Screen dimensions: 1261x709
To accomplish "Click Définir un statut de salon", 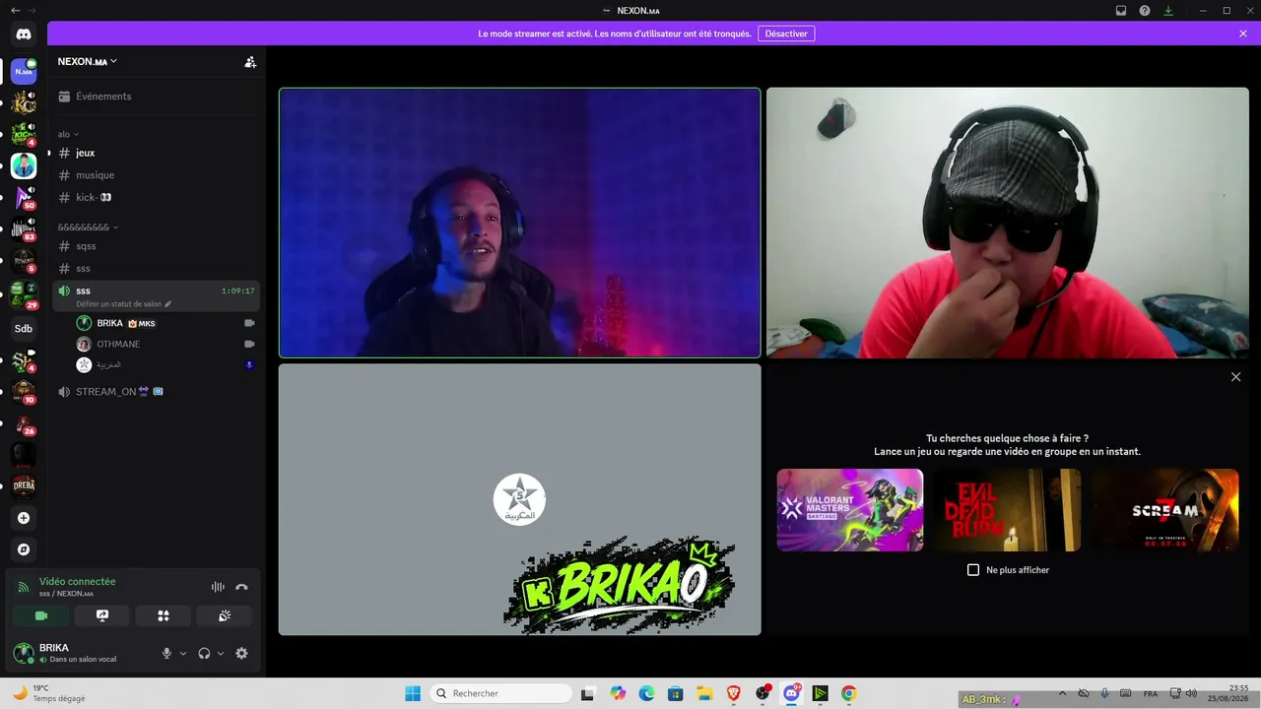I will (123, 304).
